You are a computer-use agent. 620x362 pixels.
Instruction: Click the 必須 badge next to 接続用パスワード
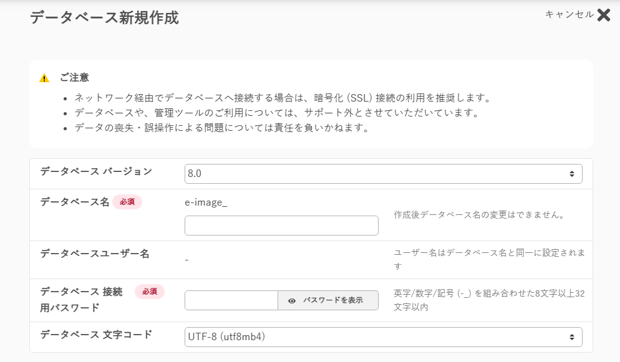pyautogui.click(x=150, y=292)
